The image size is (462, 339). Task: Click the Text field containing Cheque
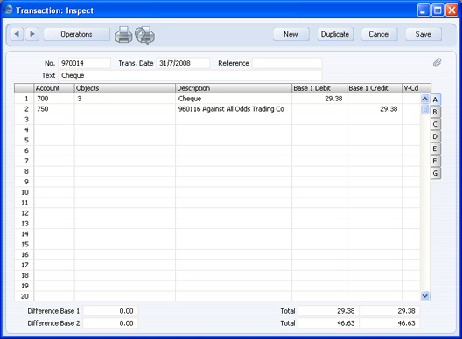(x=190, y=75)
